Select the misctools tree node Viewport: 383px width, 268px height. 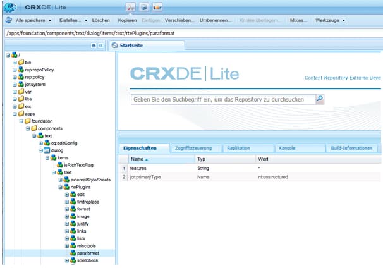(x=86, y=246)
